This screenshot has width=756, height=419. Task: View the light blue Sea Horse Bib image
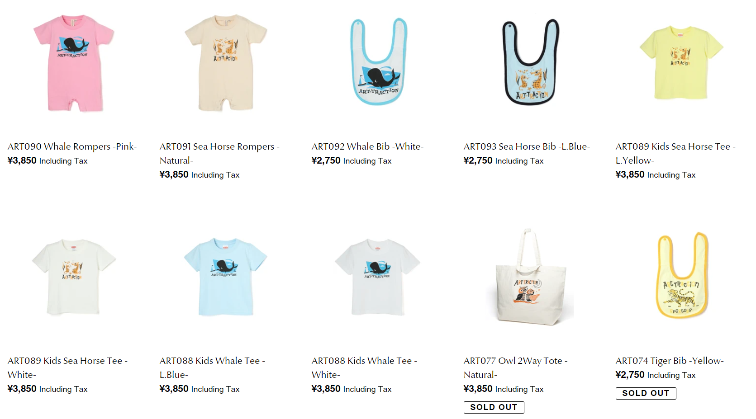click(531, 62)
